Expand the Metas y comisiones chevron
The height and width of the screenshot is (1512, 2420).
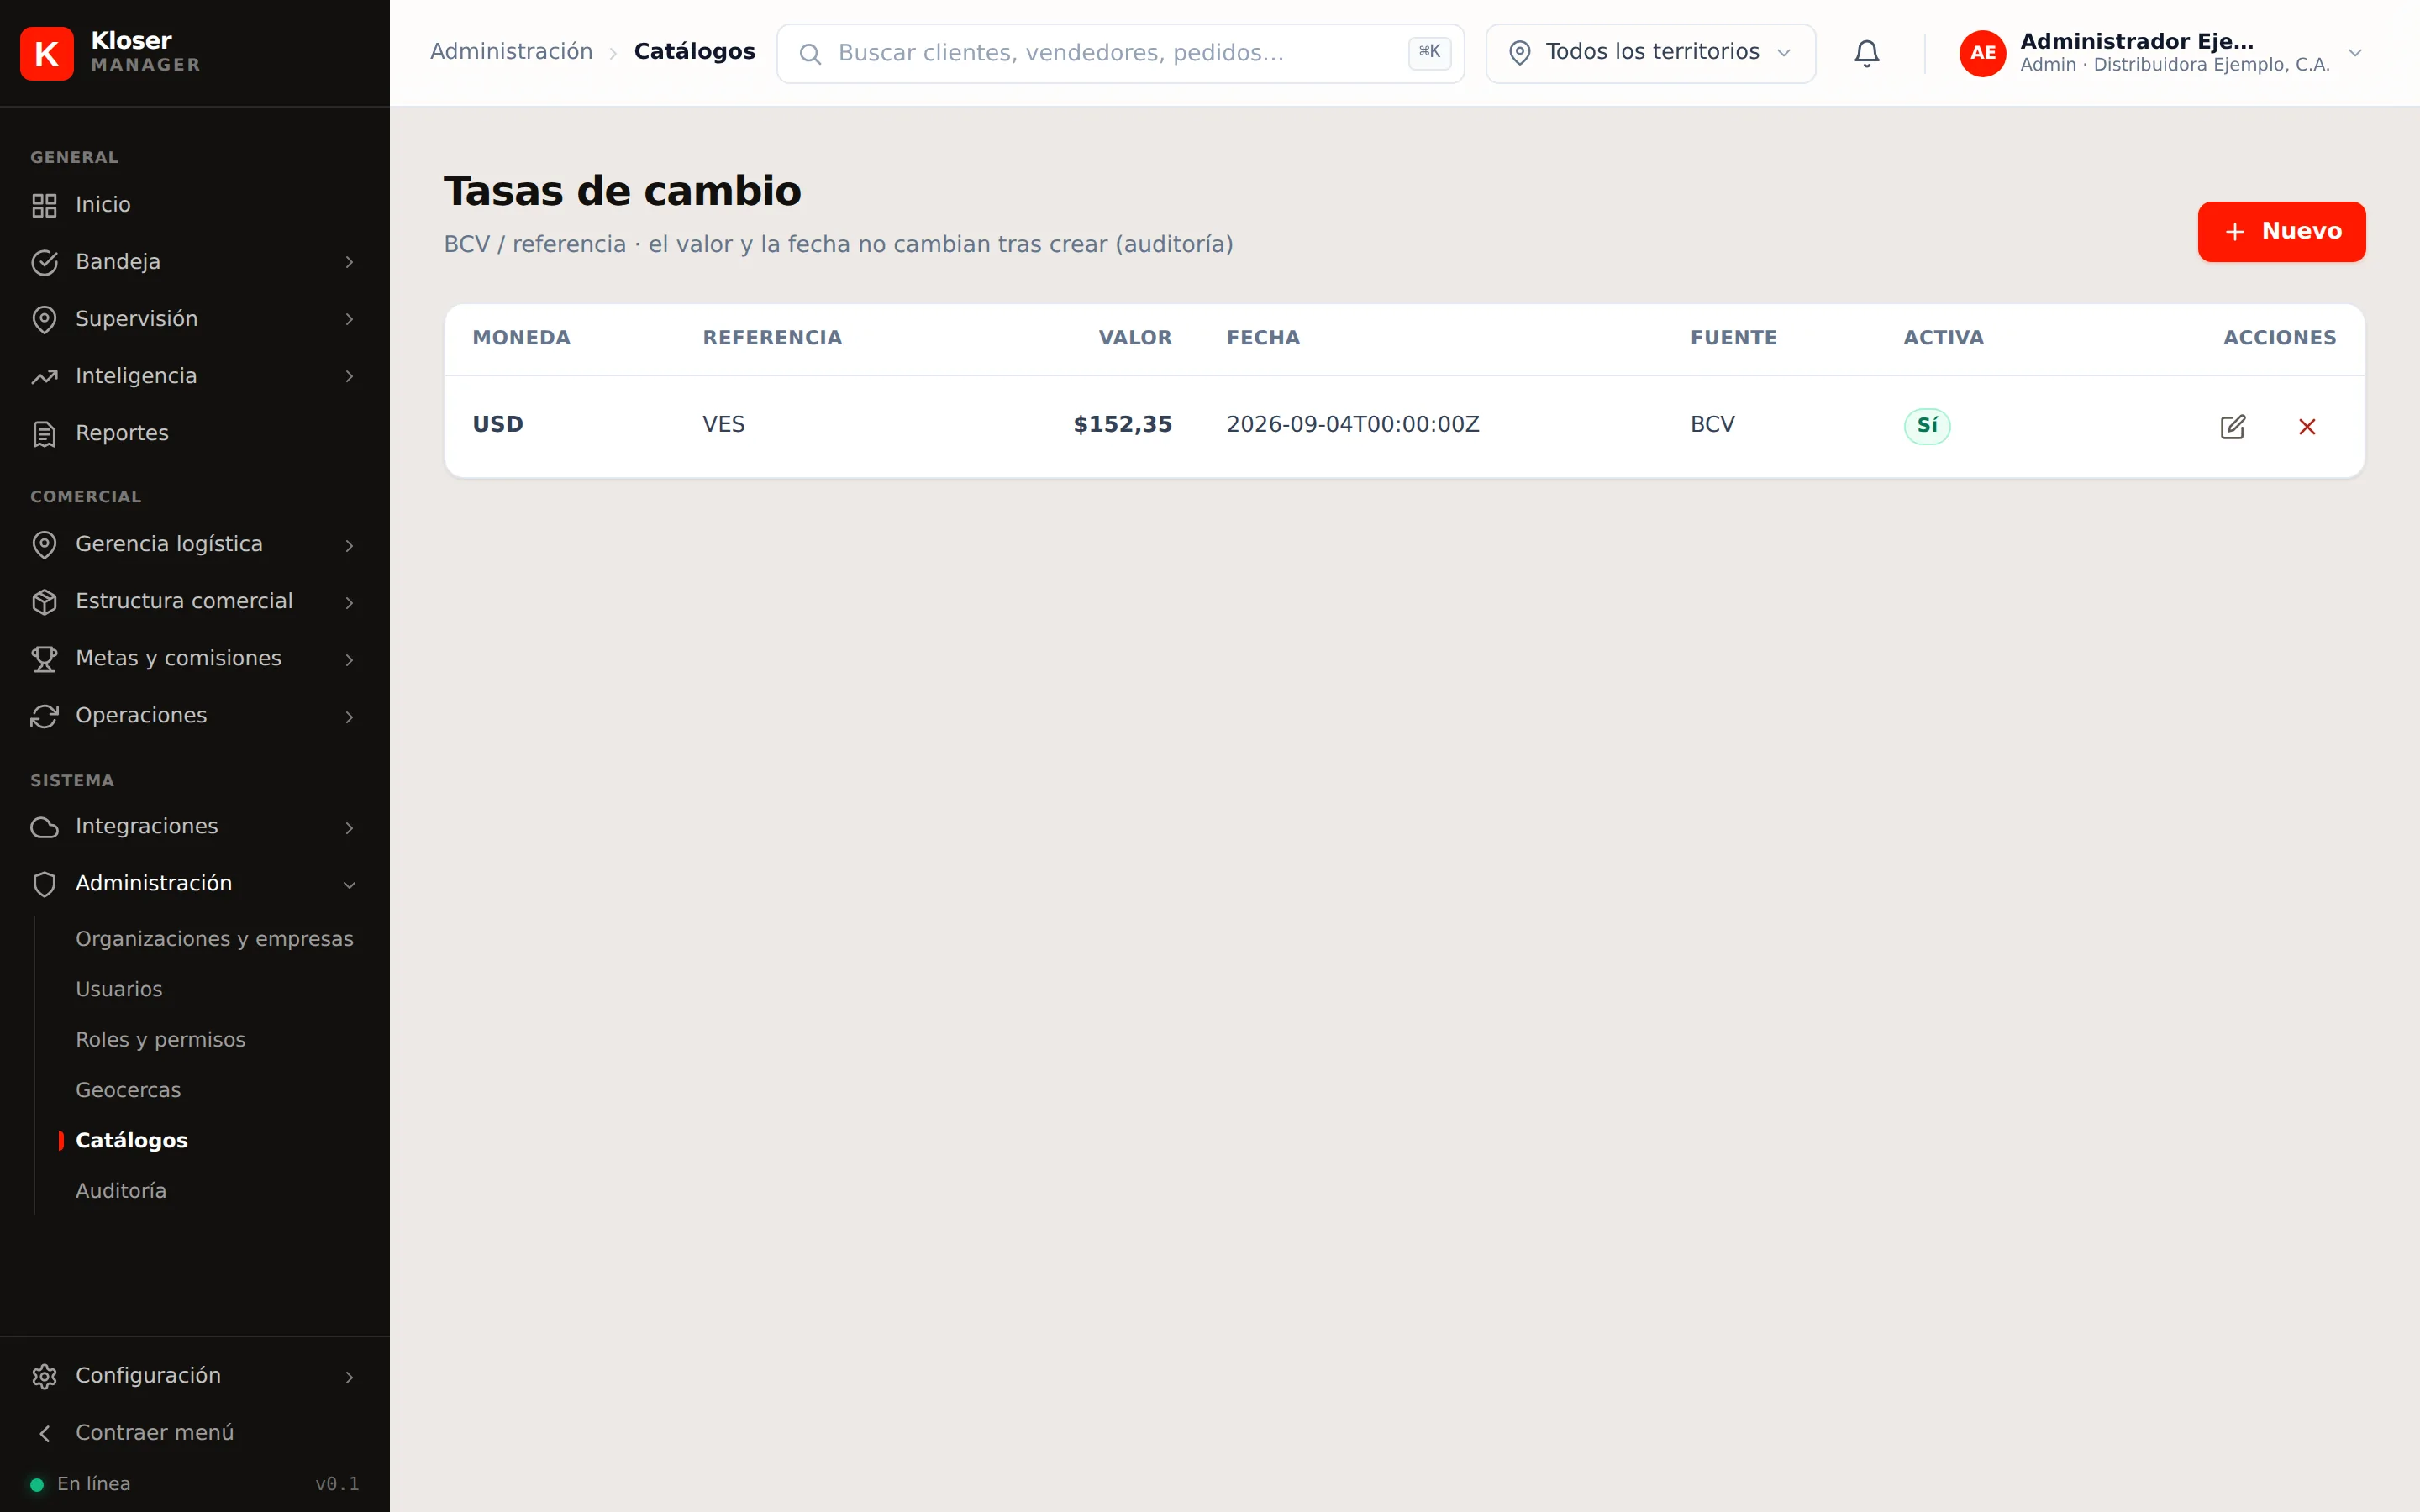pos(349,659)
